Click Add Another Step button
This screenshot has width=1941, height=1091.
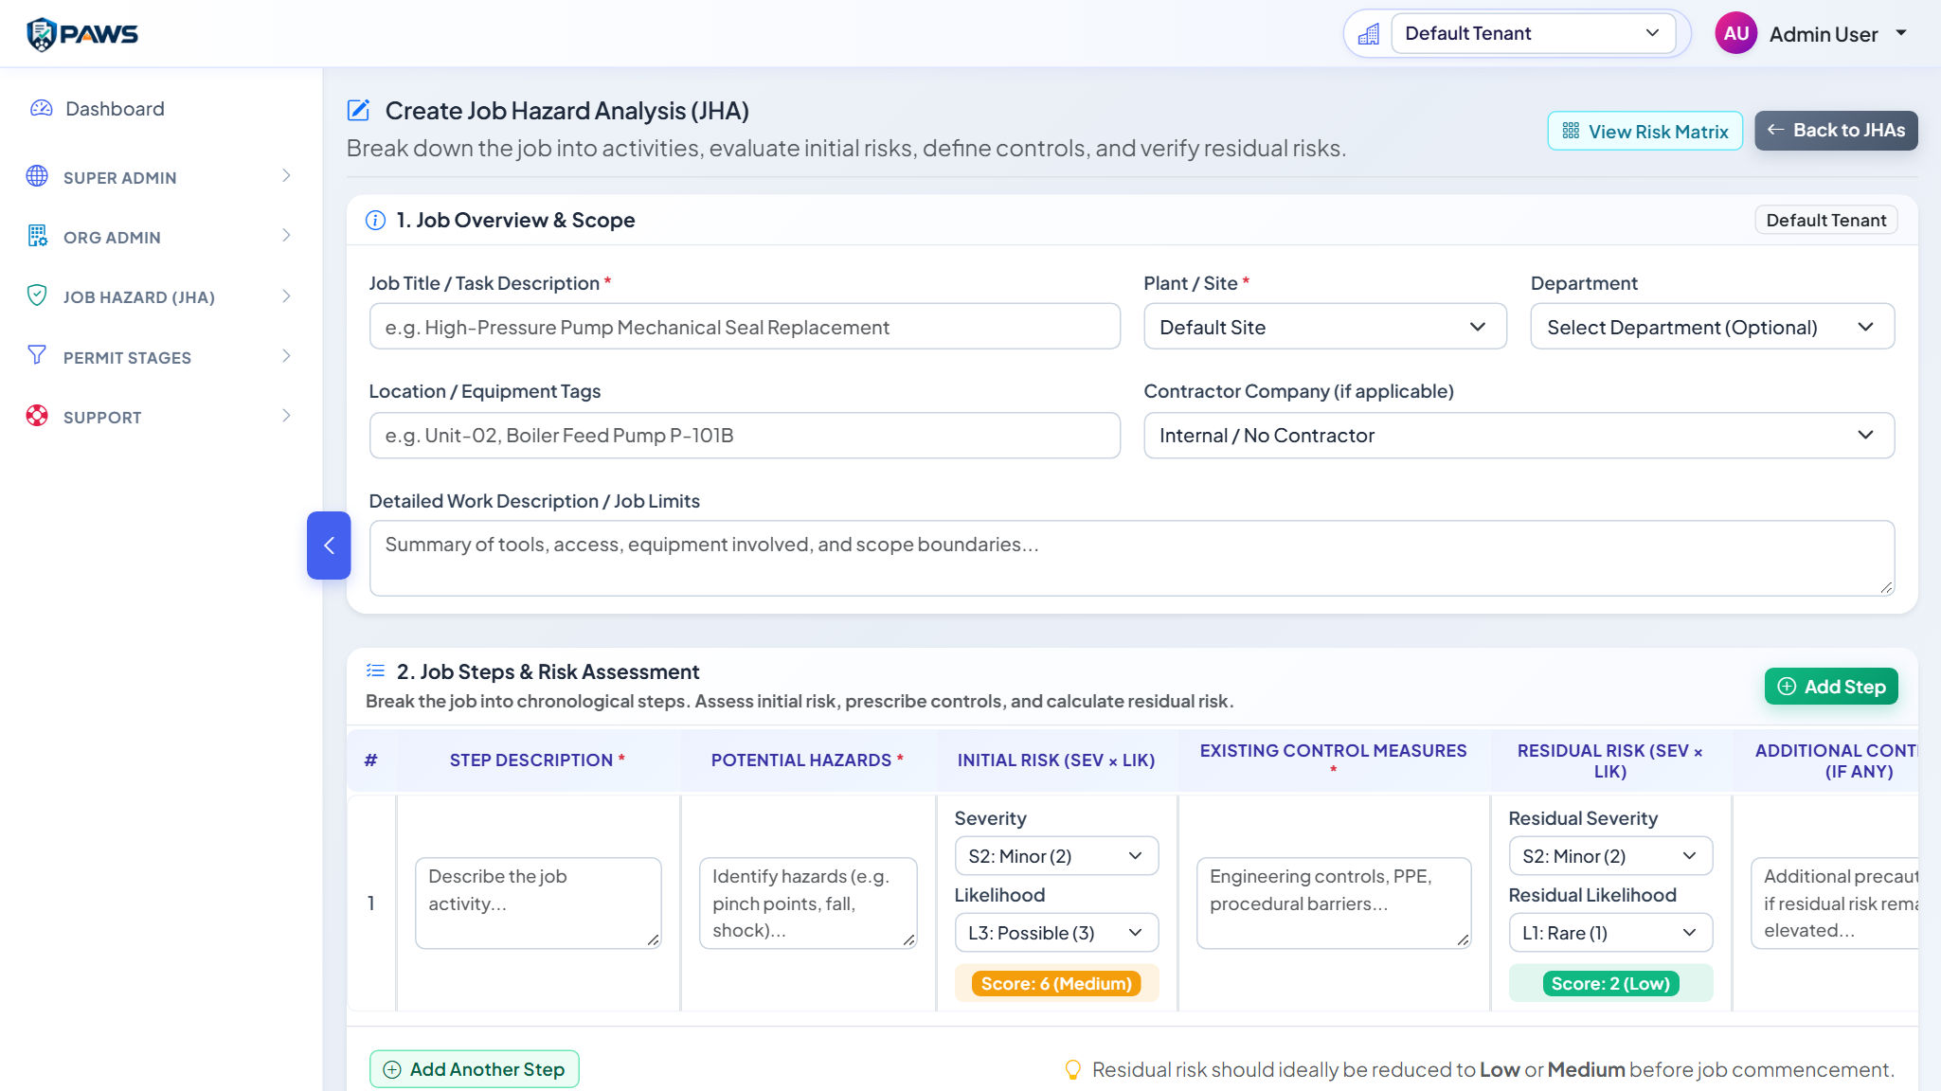coord(474,1069)
